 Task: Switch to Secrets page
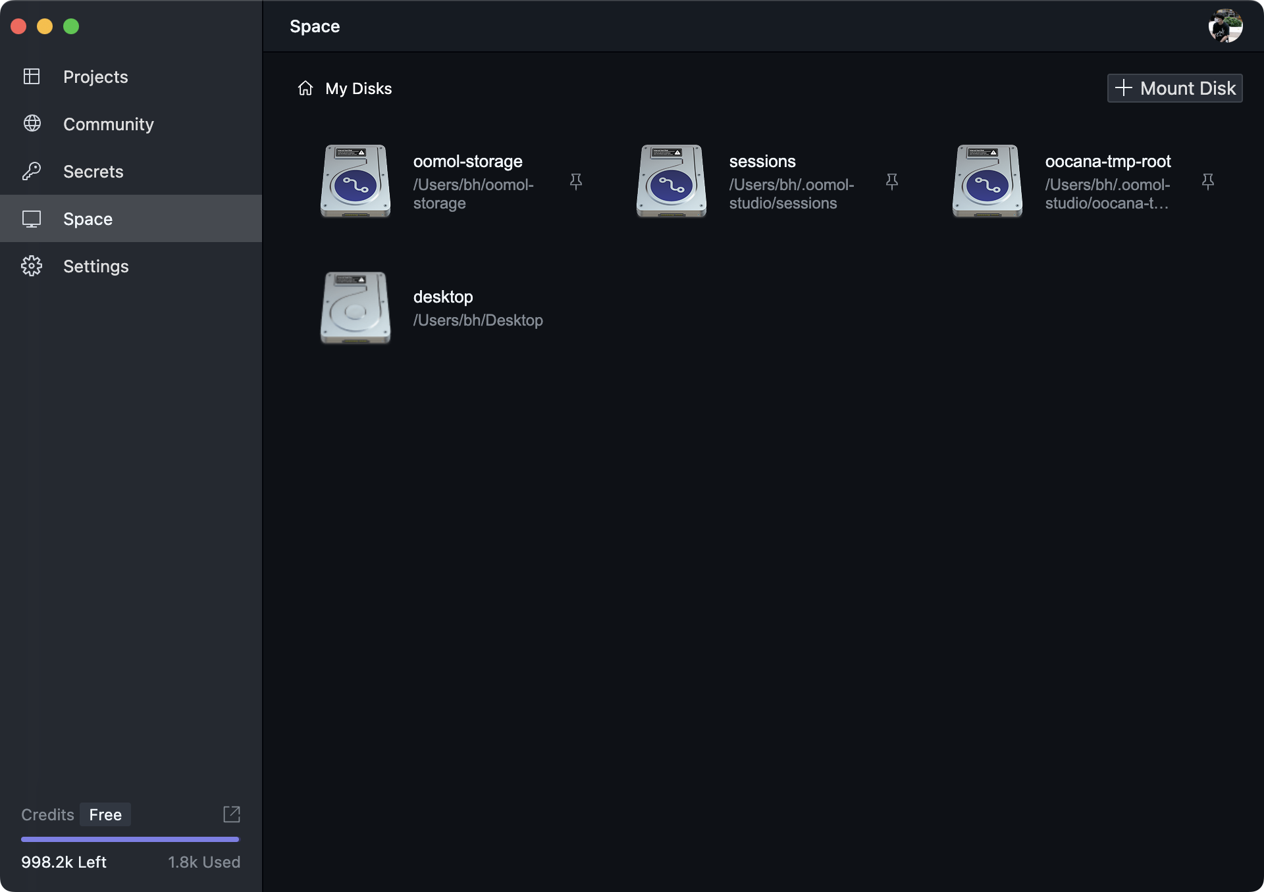[x=93, y=172]
